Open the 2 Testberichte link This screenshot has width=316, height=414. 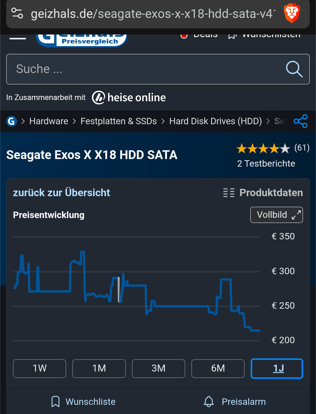point(266,163)
